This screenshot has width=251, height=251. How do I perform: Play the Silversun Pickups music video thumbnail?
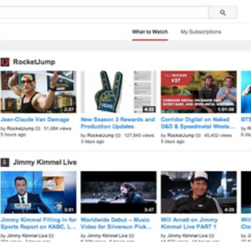[x=119, y=192]
